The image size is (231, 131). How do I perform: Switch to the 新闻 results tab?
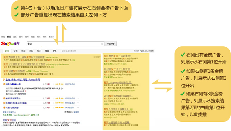click(x=23, y=51)
